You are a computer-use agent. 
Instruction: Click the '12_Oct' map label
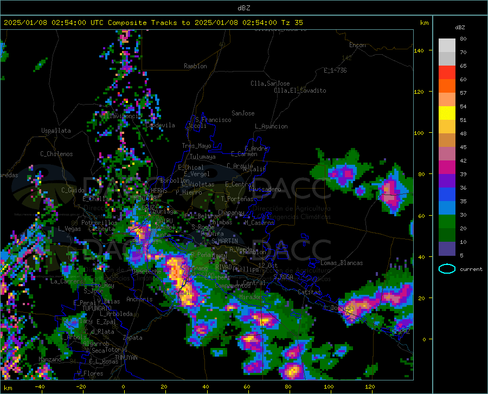coord(268,265)
